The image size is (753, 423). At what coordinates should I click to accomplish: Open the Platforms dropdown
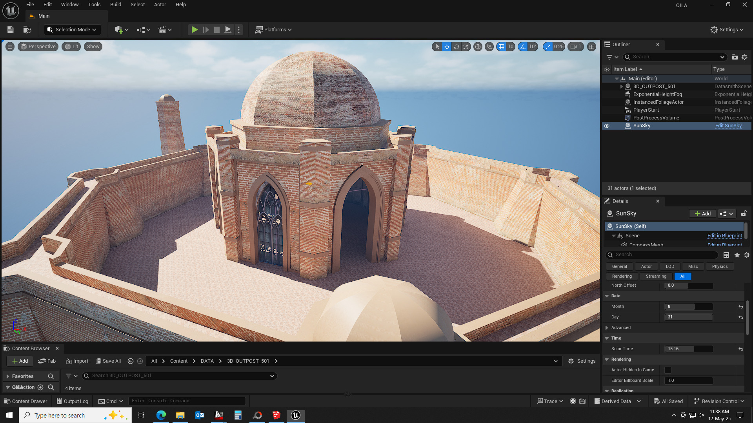click(x=273, y=30)
